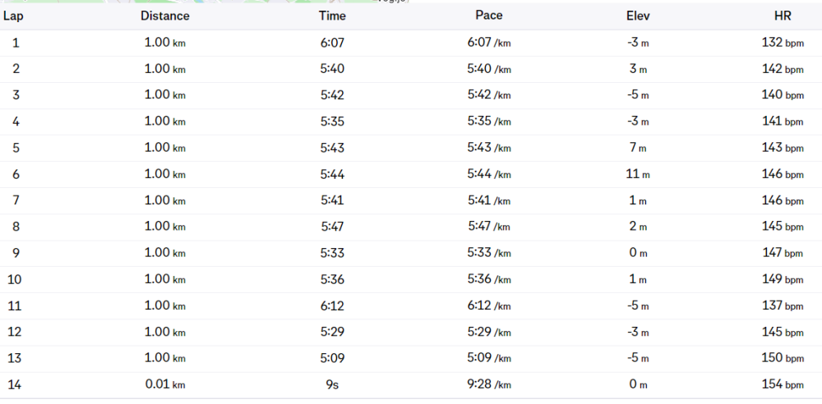Click the 7 m elevation value
Viewport: 822px width, 404px height.
tap(638, 148)
